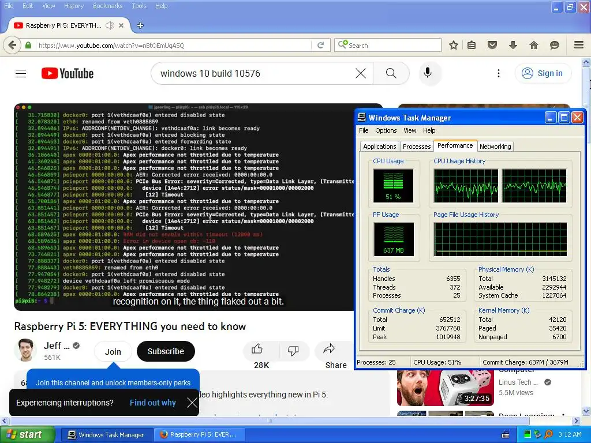Open the Firefox History menu
This screenshot has width=591, height=443.
[x=74, y=6]
